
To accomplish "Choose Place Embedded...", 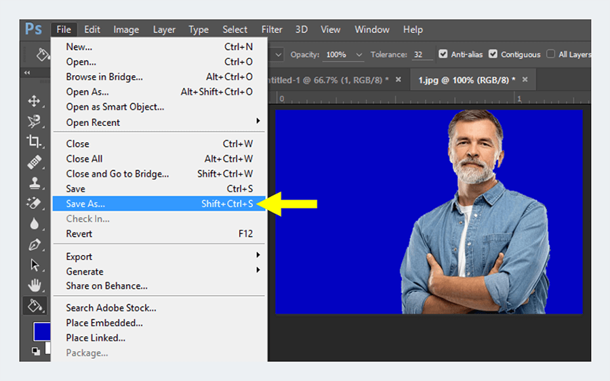I will pos(159,323).
